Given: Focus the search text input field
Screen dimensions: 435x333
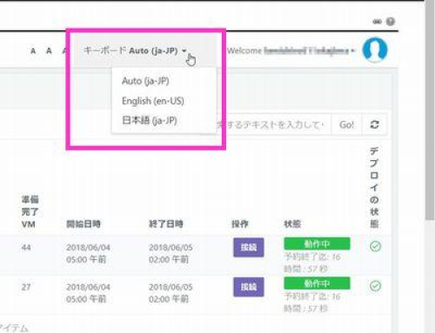Looking at the screenshot, I should pos(273,124).
